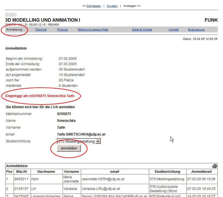
Task: Open the Skriptum/Literatur/Web tab
Action: click(93, 30)
